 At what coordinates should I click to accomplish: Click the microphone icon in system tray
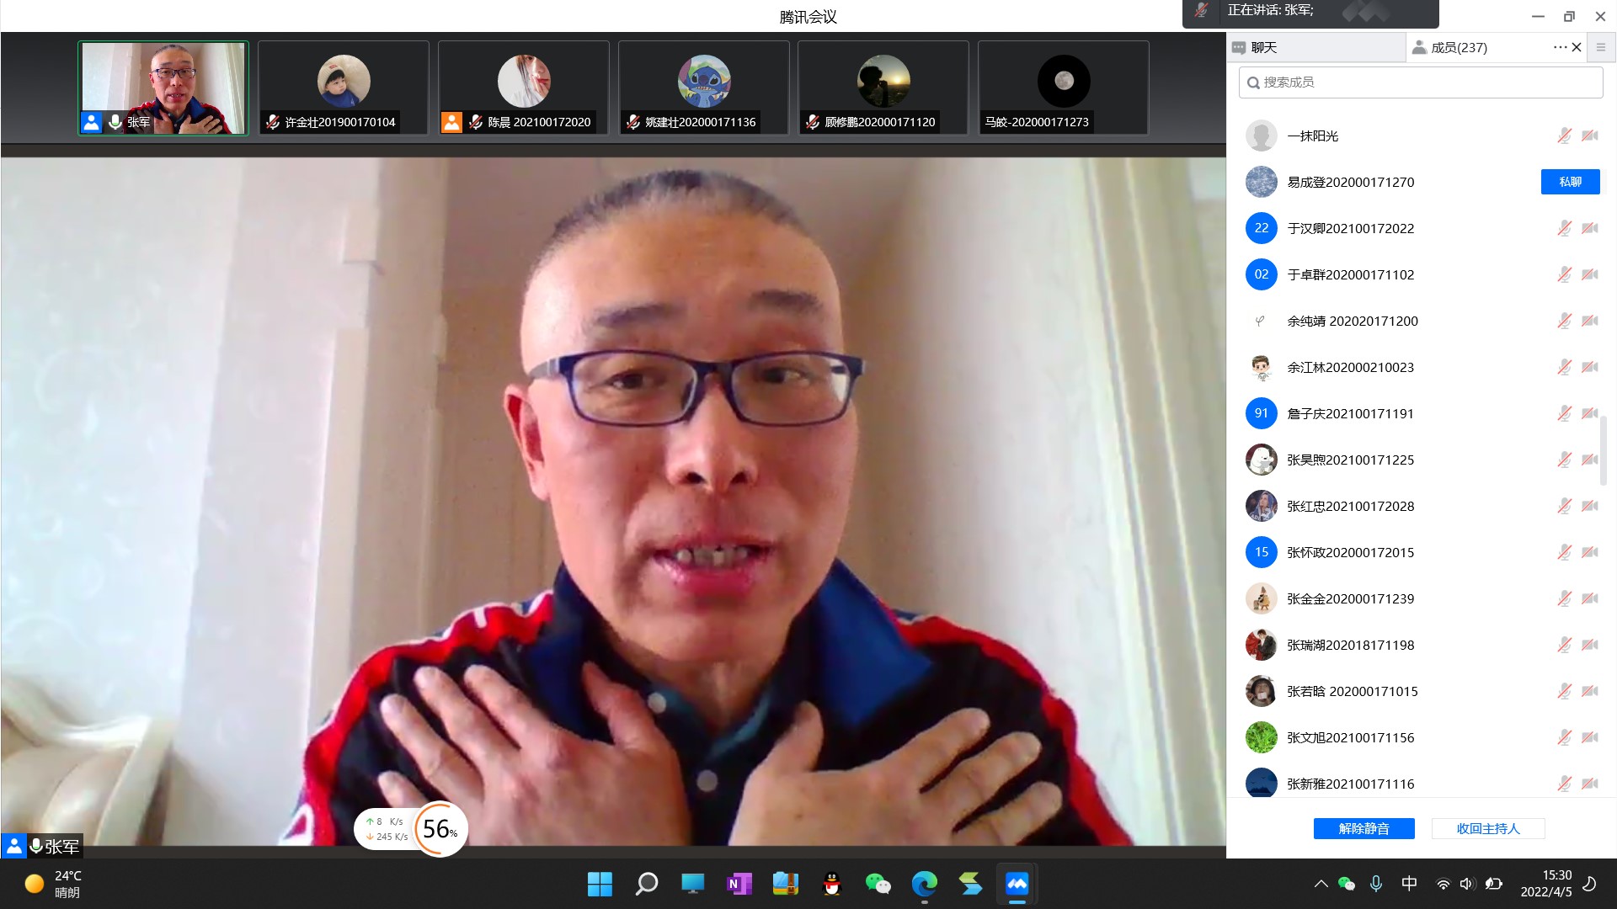tap(1375, 884)
